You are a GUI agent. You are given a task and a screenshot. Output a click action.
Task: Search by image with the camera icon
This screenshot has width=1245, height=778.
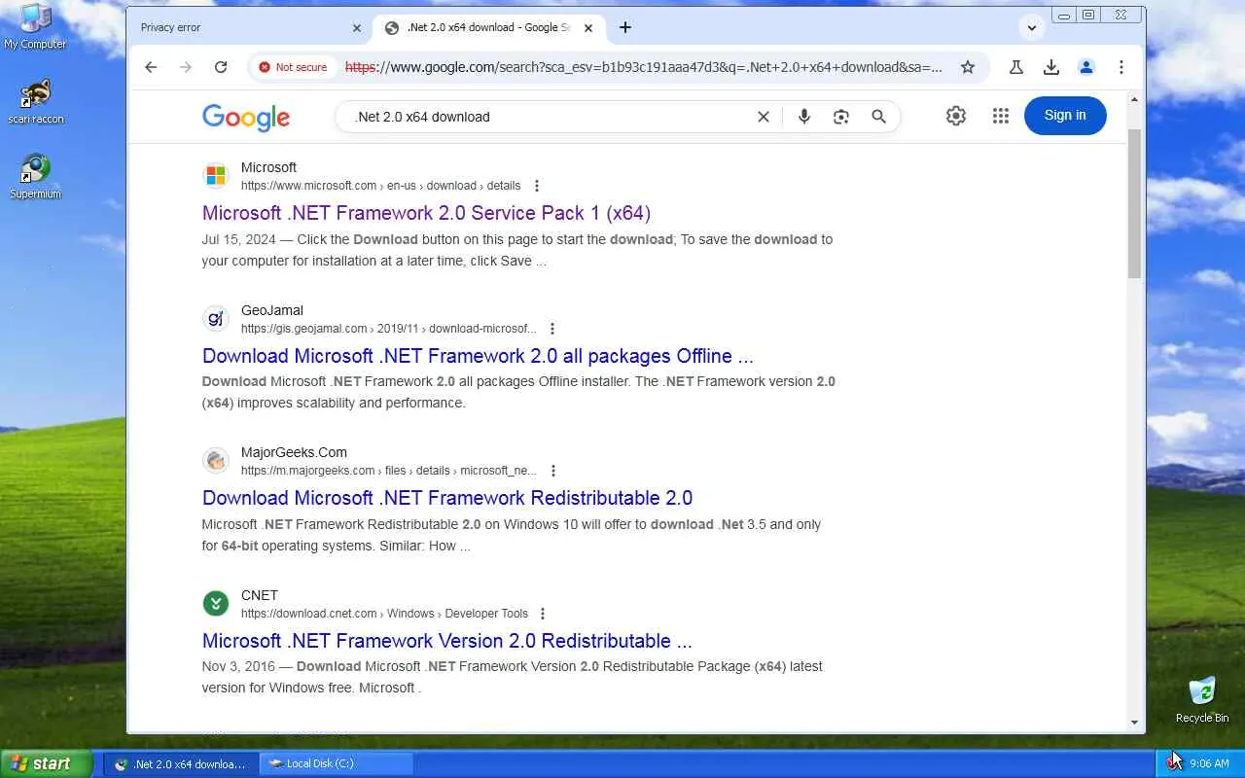841,117
